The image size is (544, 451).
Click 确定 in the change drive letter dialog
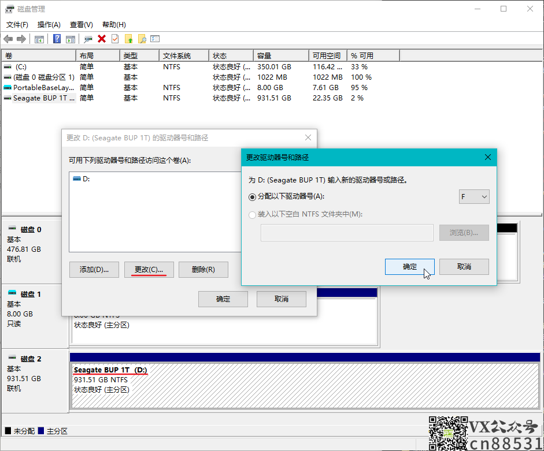tap(409, 267)
